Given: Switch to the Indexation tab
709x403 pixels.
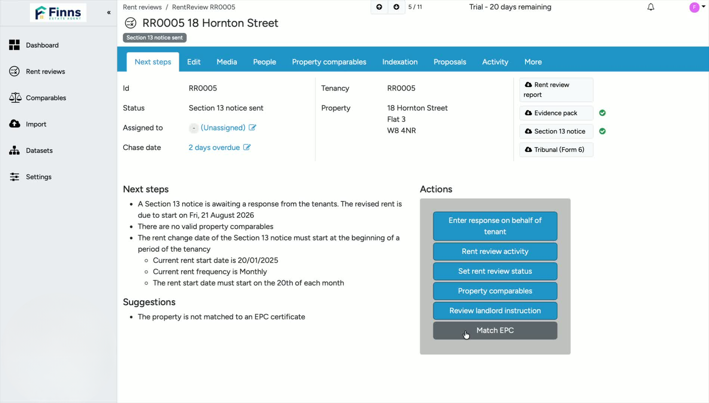Looking at the screenshot, I should [x=400, y=62].
